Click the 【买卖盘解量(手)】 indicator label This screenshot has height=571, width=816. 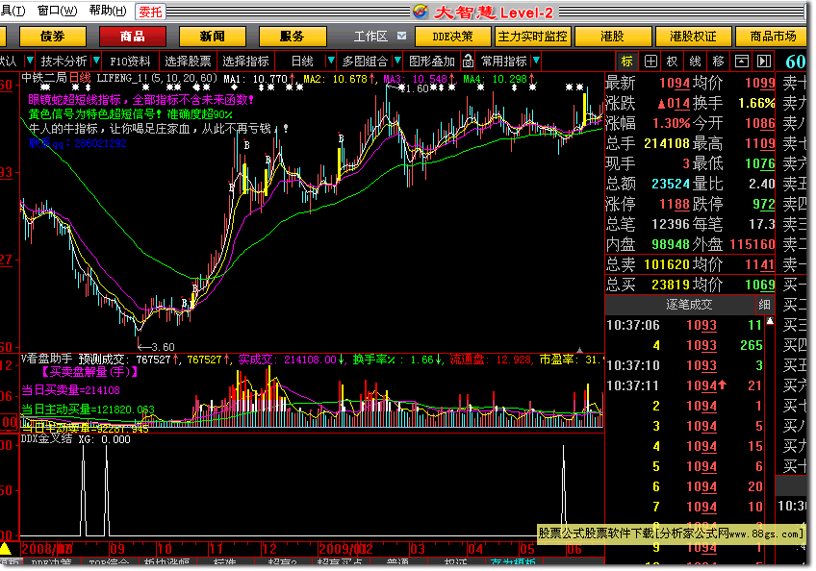tap(89, 372)
